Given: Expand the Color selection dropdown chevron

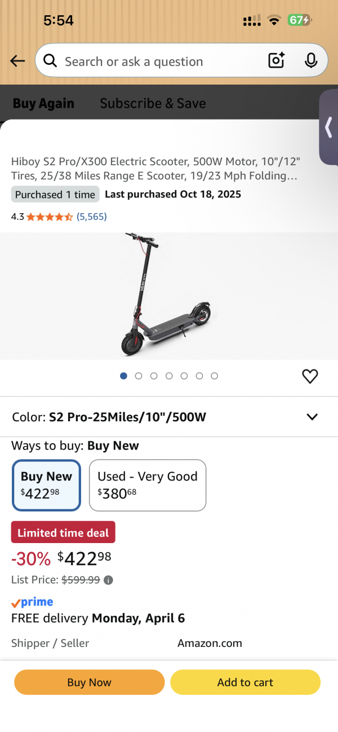Looking at the screenshot, I should click(x=312, y=417).
